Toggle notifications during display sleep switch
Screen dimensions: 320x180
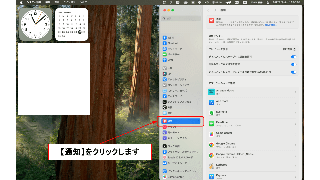point(294,57)
